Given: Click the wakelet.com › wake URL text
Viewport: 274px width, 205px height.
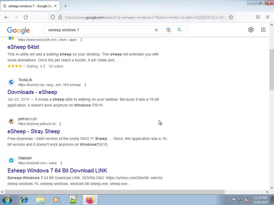Looking at the screenshot, I should click(37, 163).
